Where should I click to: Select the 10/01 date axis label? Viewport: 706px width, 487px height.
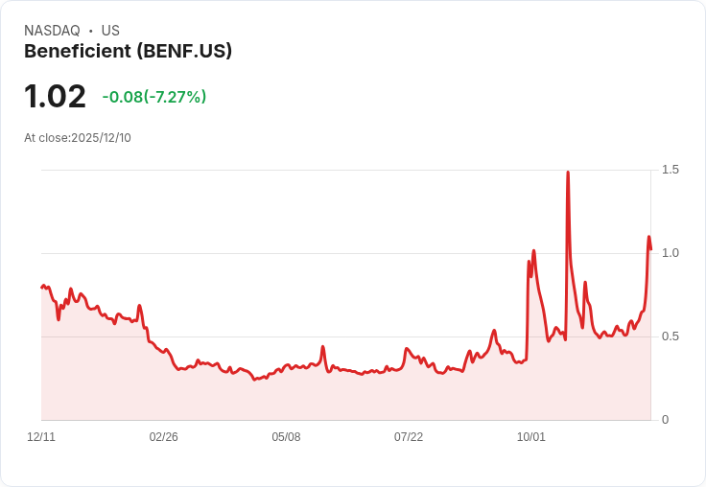tap(530, 437)
